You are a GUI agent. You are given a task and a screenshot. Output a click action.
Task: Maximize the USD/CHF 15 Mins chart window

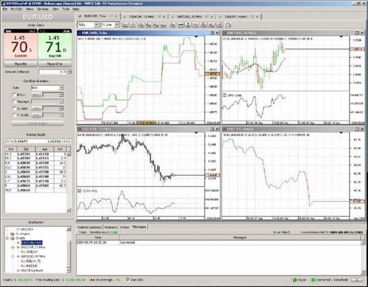click(212, 129)
